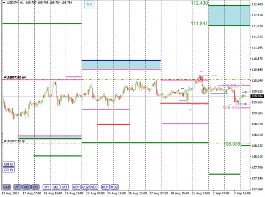Viewport: 265px width, 197px height.
Task: Open the USDJPY,H1 chart dropdown arrow
Action: click(4, 3)
